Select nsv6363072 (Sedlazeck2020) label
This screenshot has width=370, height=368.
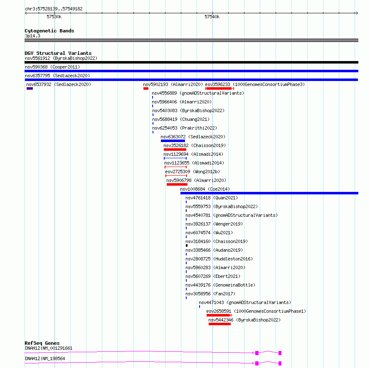click(x=193, y=137)
